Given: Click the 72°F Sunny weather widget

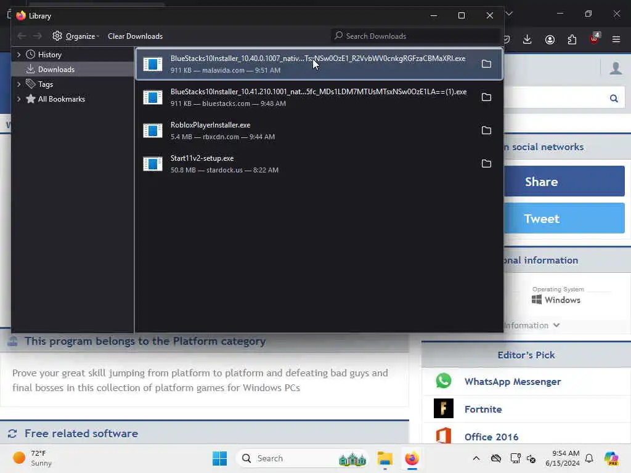Looking at the screenshot, I should tap(32, 458).
